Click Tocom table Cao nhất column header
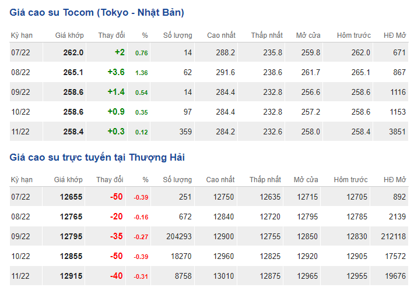Image resolution: width=414 pixels, height=291 pixels. (221, 36)
